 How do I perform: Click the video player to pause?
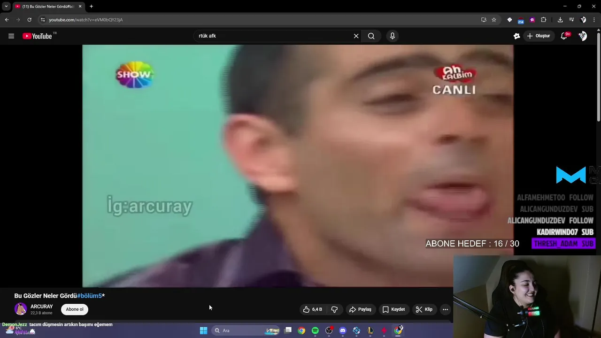click(298, 166)
